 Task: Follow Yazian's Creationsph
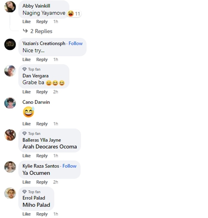point(75,43)
